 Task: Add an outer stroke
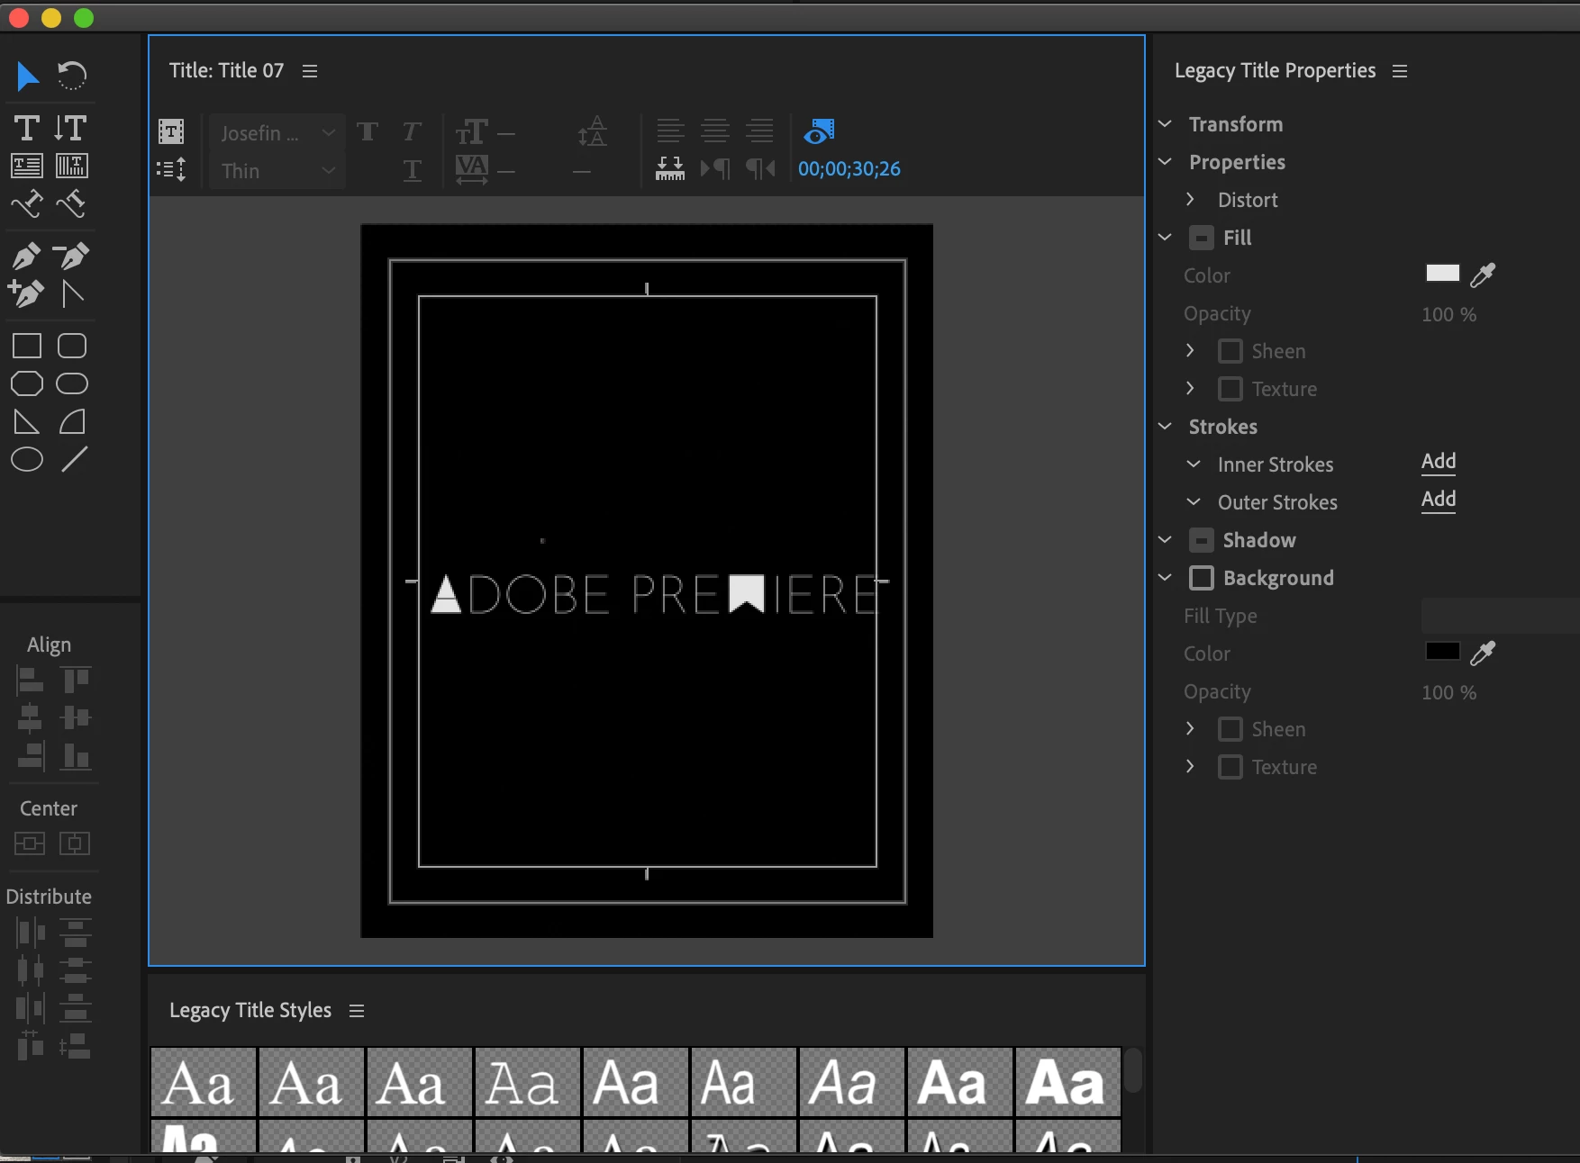point(1439,500)
